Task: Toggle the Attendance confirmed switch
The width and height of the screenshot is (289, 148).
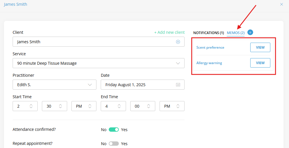Action: (x=114, y=130)
